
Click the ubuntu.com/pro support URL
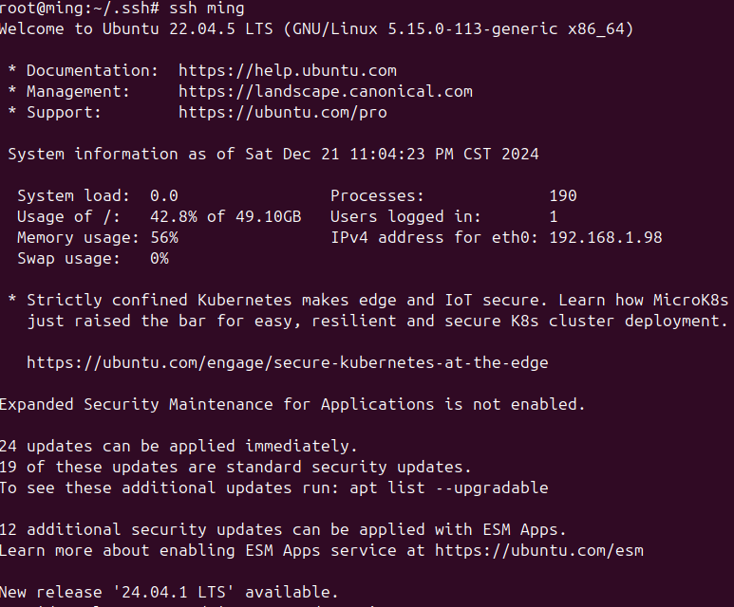coord(282,112)
